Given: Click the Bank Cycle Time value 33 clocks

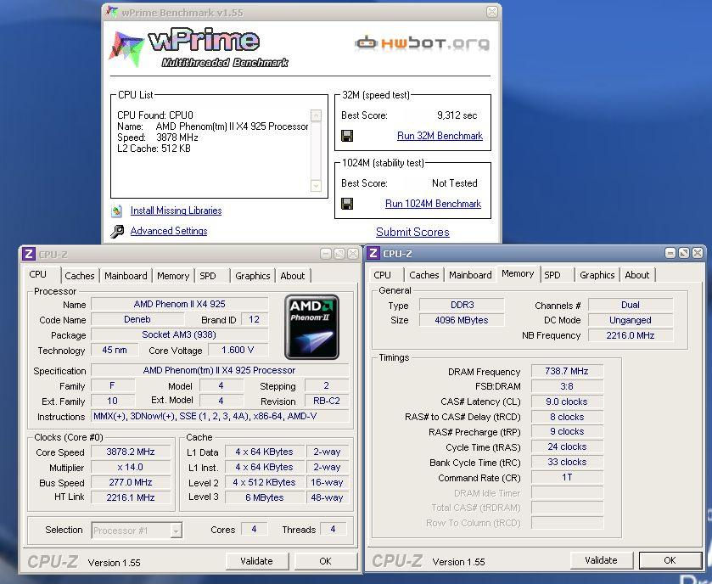Looking at the screenshot, I should click(567, 463).
